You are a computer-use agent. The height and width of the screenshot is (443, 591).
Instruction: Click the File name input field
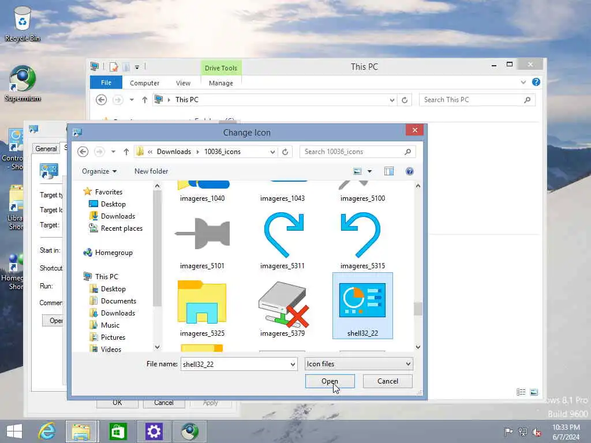235,364
